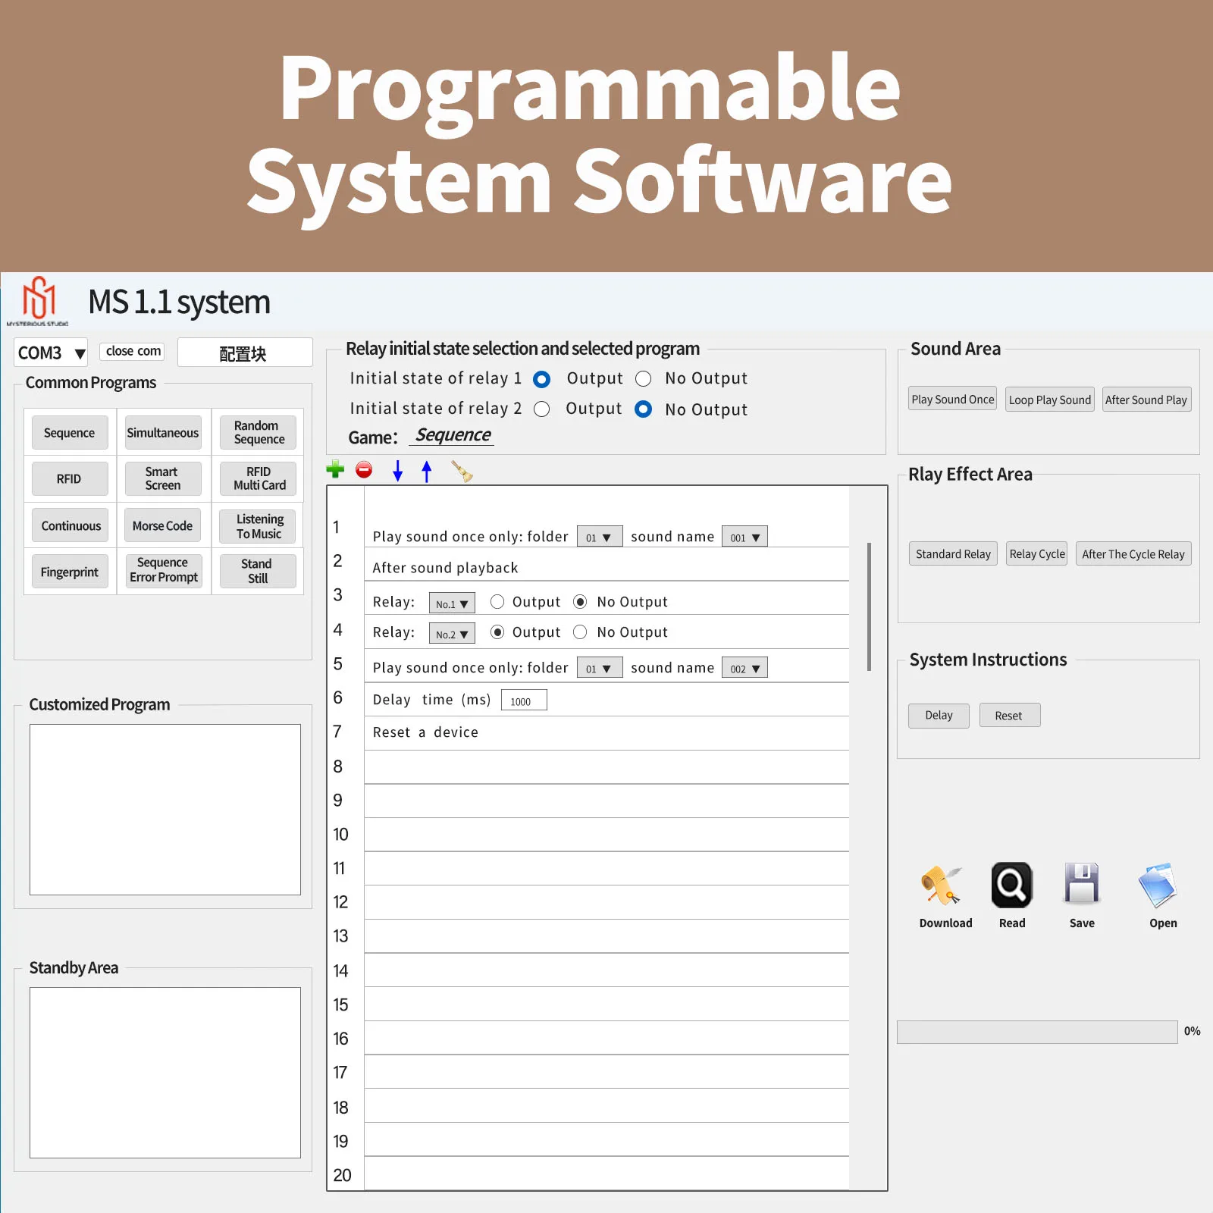
Task: Click Loop Play Sound button
Action: pyautogui.click(x=1050, y=400)
